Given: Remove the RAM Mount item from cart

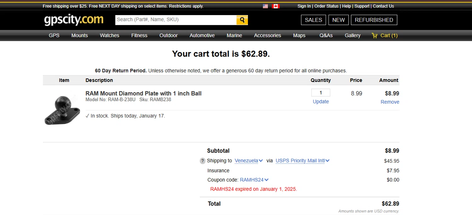Looking at the screenshot, I should (390, 102).
